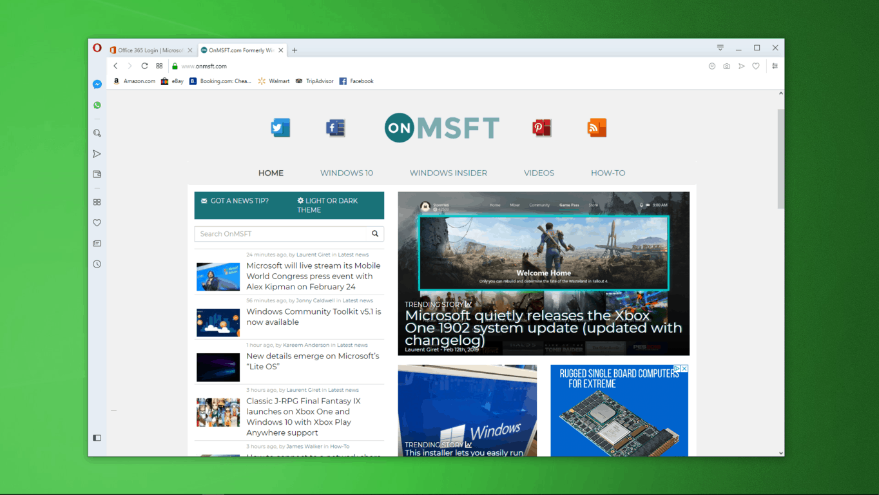Image resolution: width=879 pixels, height=495 pixels.
Task: Open the Booking.com bookmark
Action: pyautogui.click(x=220, y=81)
